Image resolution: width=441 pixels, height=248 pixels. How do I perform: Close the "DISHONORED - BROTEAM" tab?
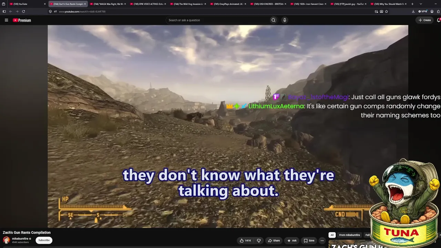tap(286, 4)
